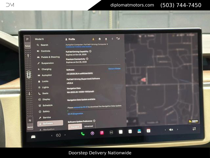Show Software Update Preference info
210x158 pixels.
(x=94, y=121)
